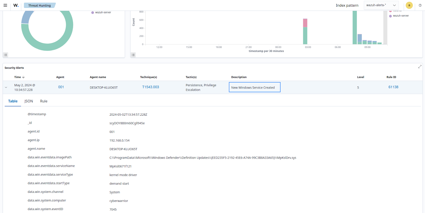Click the Agent column header

click(60, 77)
